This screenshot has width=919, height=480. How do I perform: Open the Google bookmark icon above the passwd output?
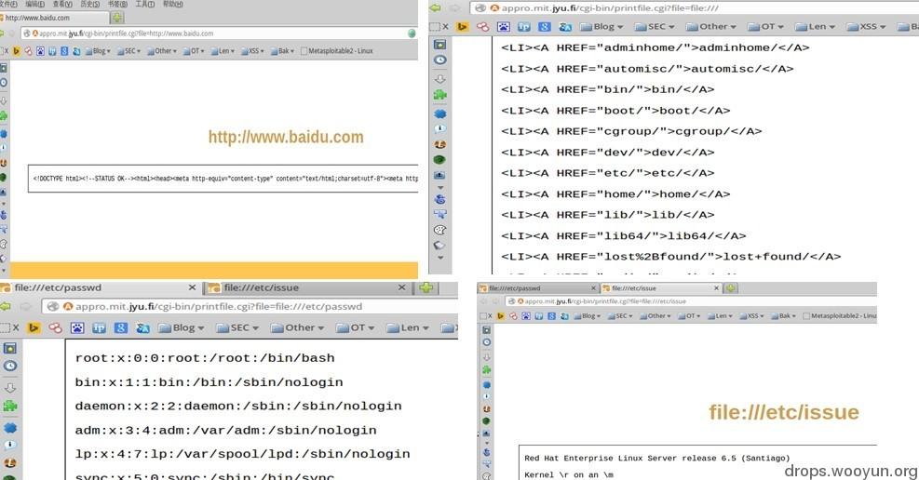[x=121, y=327]
